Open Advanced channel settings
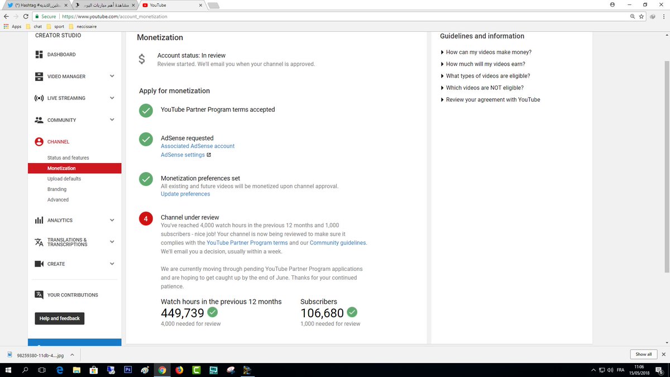 point(58,199)
